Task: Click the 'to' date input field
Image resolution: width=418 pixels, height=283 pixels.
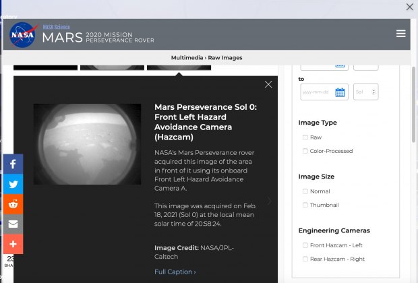Action: tap(324, 92)
